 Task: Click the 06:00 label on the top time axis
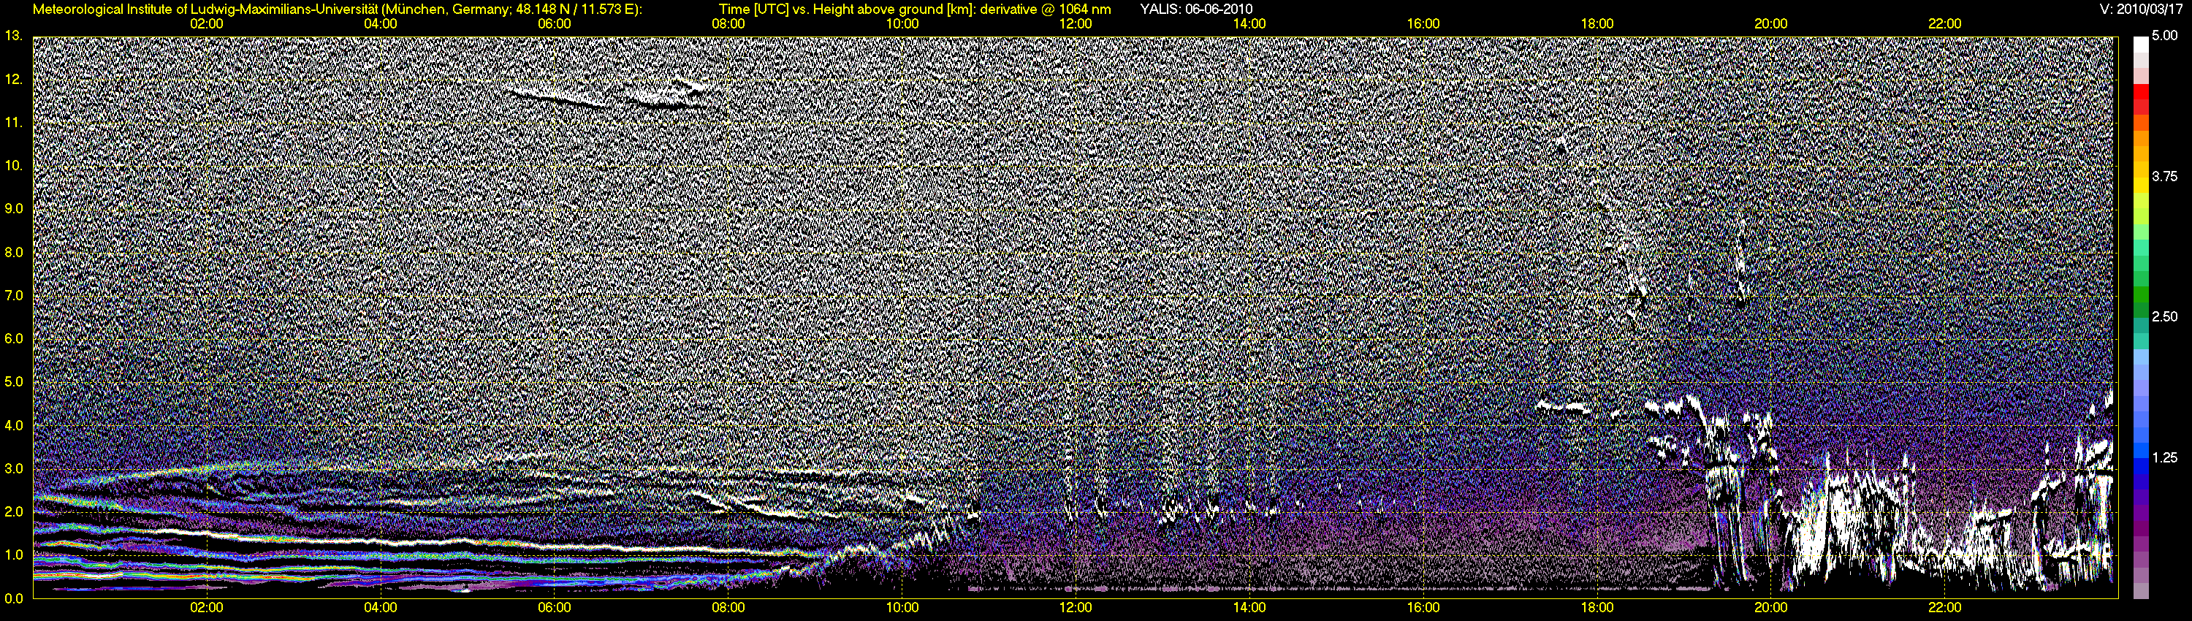[554, 24]
